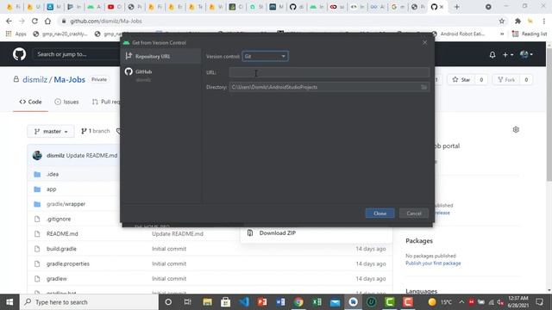Open the .idea folder
552x310 pixels.
tap(53, 174)
